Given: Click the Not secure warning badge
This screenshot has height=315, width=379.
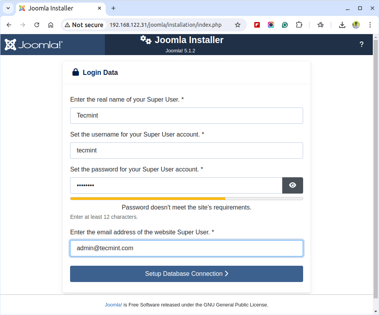Looking at the screenshot, I should (84, 25).
